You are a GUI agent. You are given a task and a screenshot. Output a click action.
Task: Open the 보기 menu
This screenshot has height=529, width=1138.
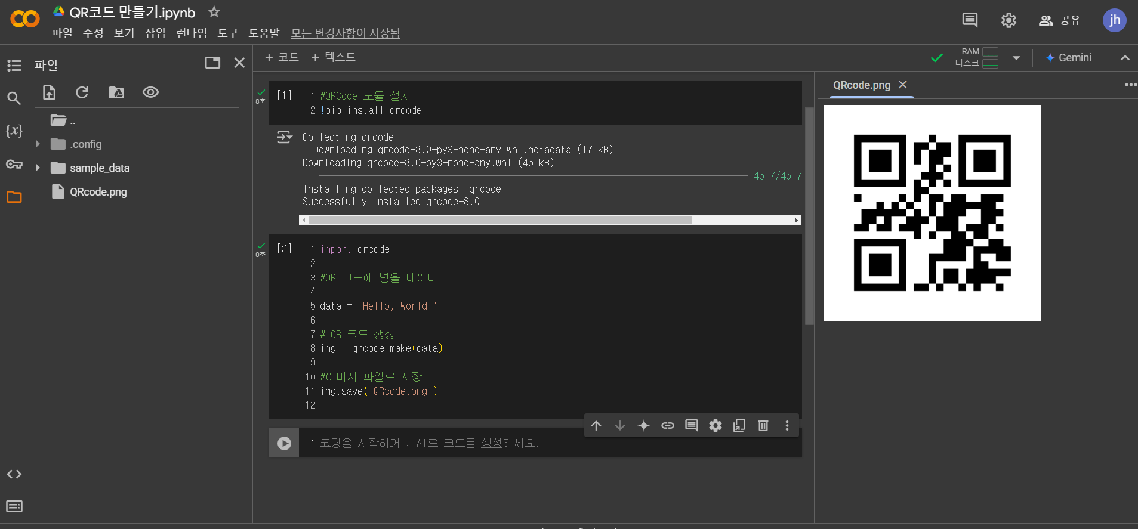(124, 33)
